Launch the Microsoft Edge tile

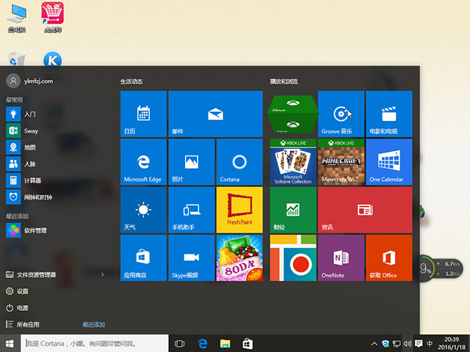tap(143, 161)
